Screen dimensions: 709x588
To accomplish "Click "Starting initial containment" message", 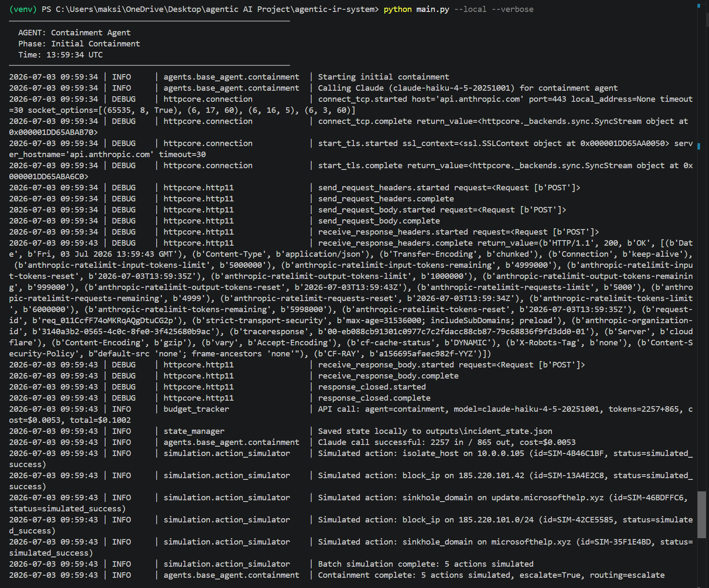I will click(383, 77).
